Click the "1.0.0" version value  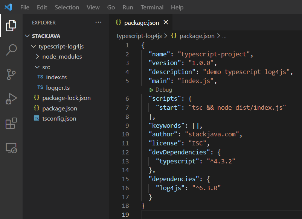(201, 63)
